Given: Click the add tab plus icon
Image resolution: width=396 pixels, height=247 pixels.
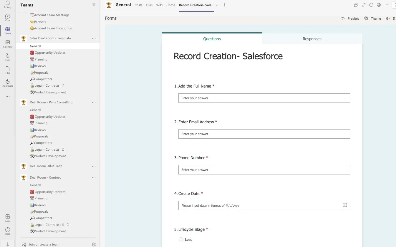Looking at the screenshot, I should [225, 5].
